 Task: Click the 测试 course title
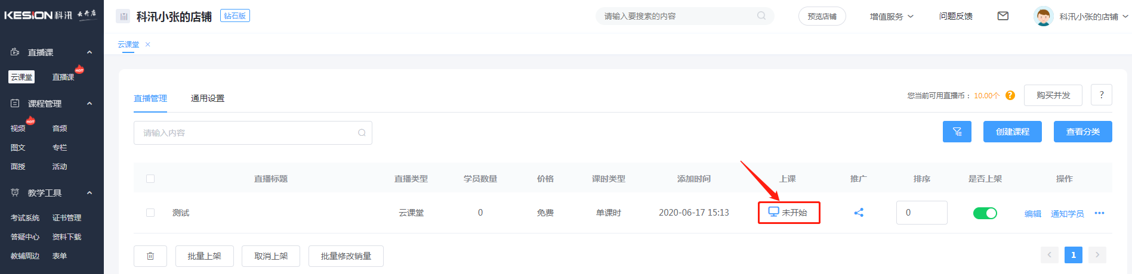[181, 213]
